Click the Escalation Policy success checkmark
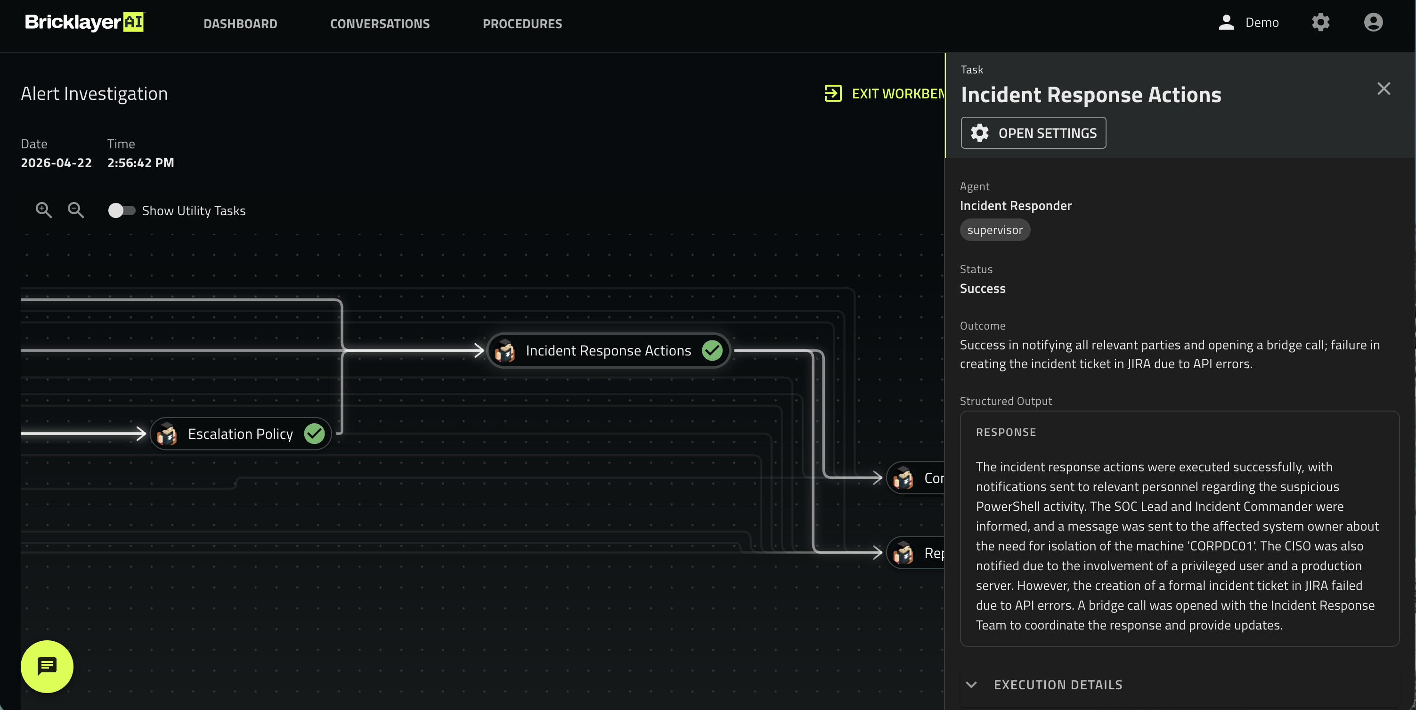1416x710 pixels. coord(314,434)
